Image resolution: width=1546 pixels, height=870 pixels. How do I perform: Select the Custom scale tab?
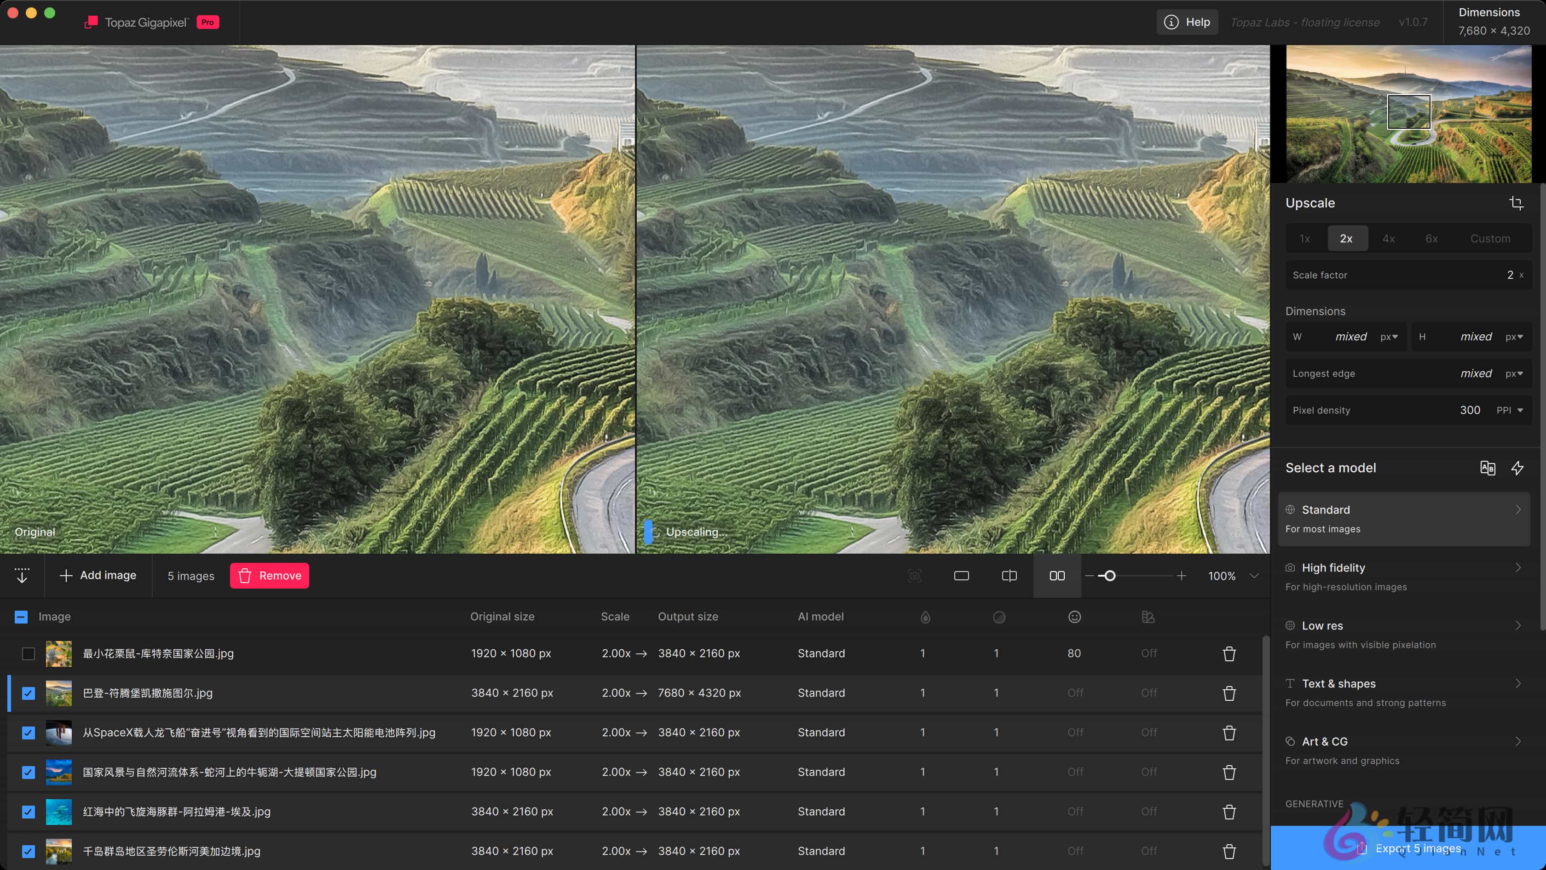[x=1489, y=239]
